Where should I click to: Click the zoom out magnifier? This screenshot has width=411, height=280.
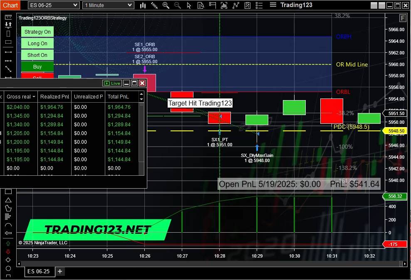pyautogui.click(x=178, y=5)
